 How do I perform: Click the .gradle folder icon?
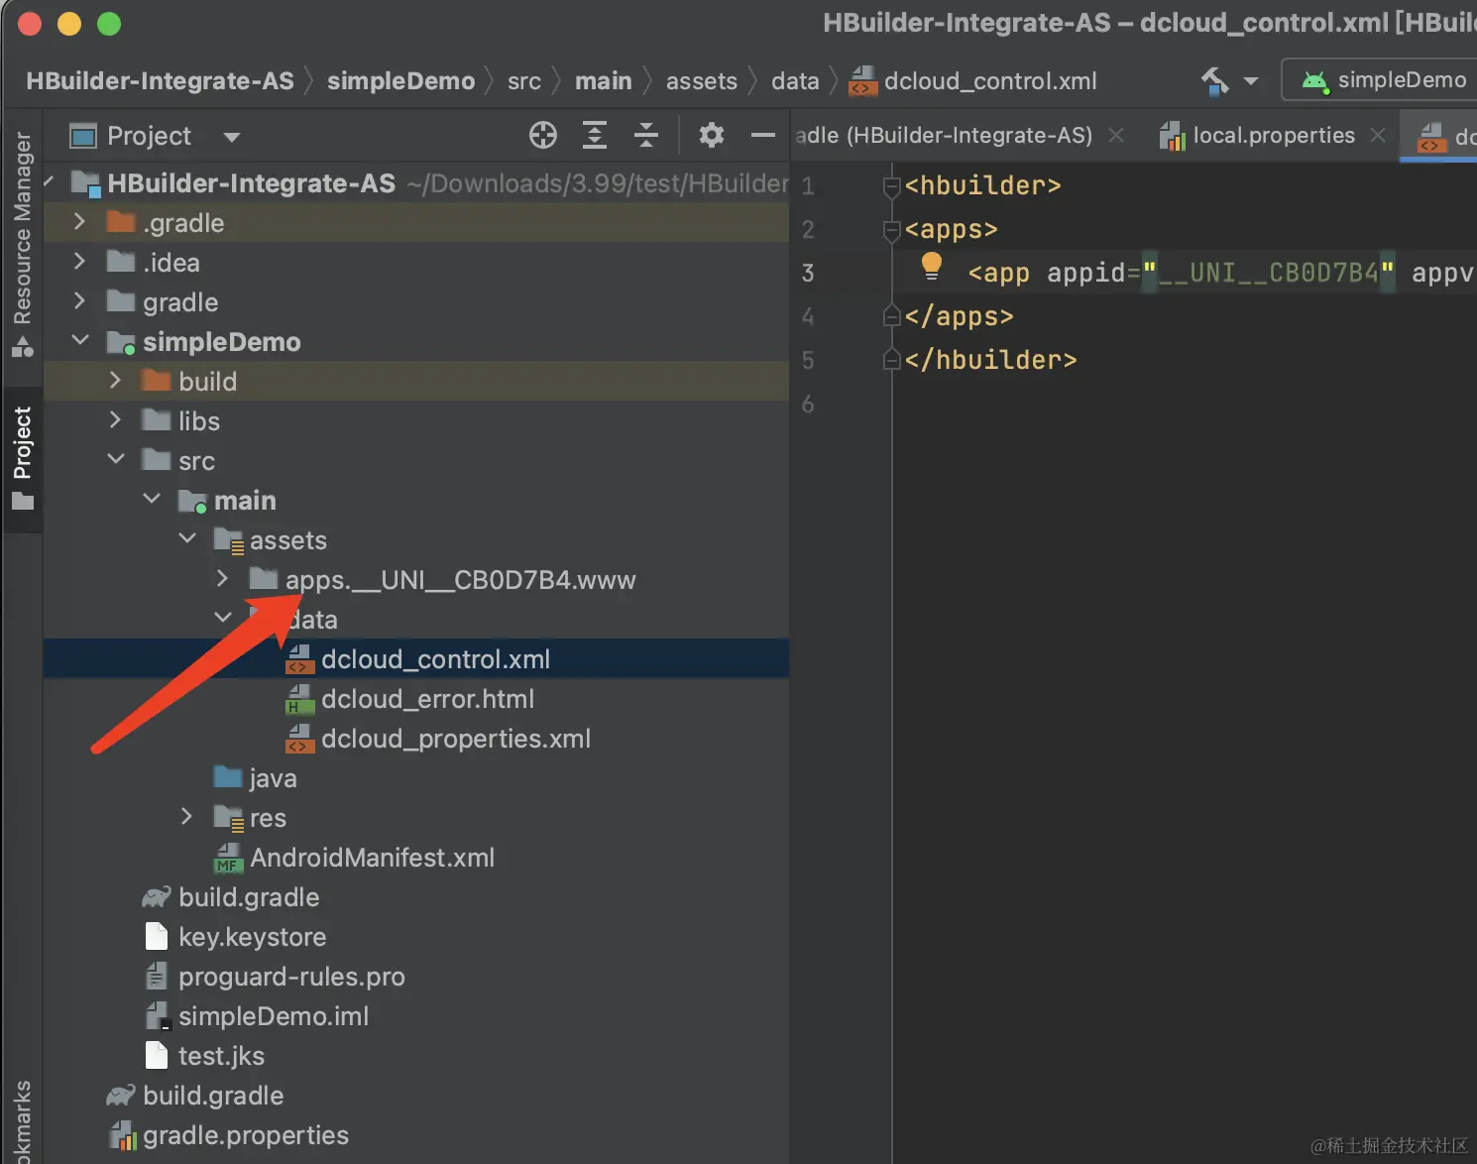[121, 222]
